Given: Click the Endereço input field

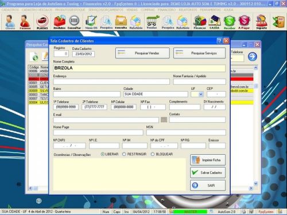Looking at the screenshot, I should point(111,82).
